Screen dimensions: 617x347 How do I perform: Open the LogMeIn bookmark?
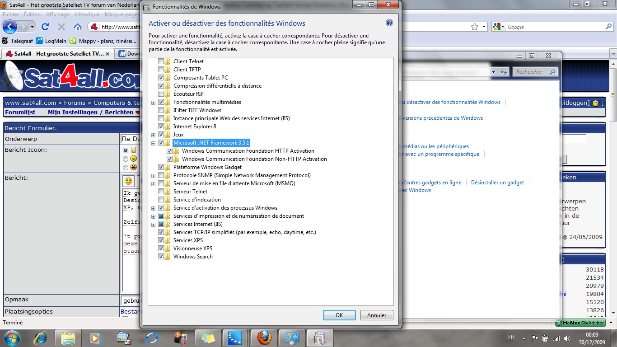pyautogui.click(x=51, y=41)
